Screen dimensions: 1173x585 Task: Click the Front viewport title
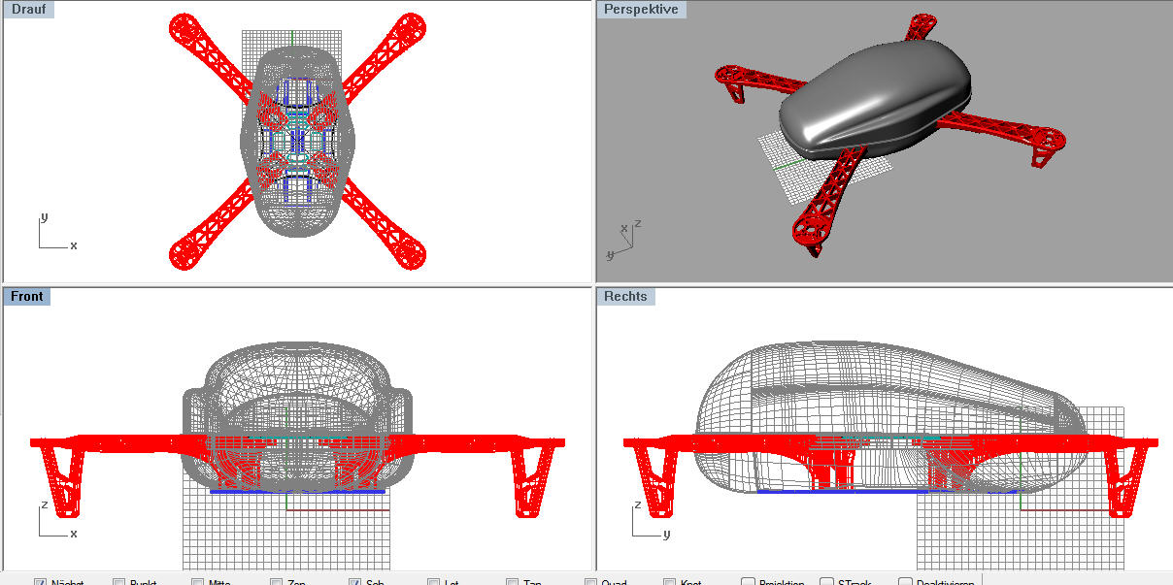click(27, 296)
